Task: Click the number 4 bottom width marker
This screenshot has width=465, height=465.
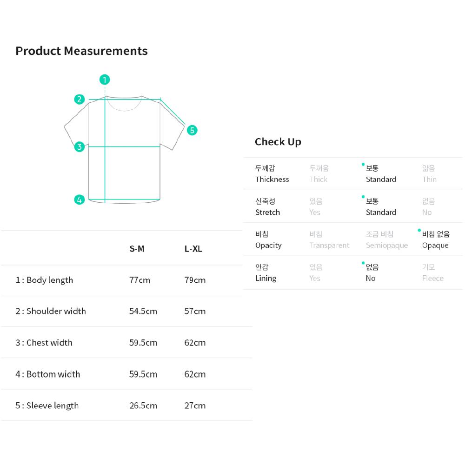Action: point(80,200)
